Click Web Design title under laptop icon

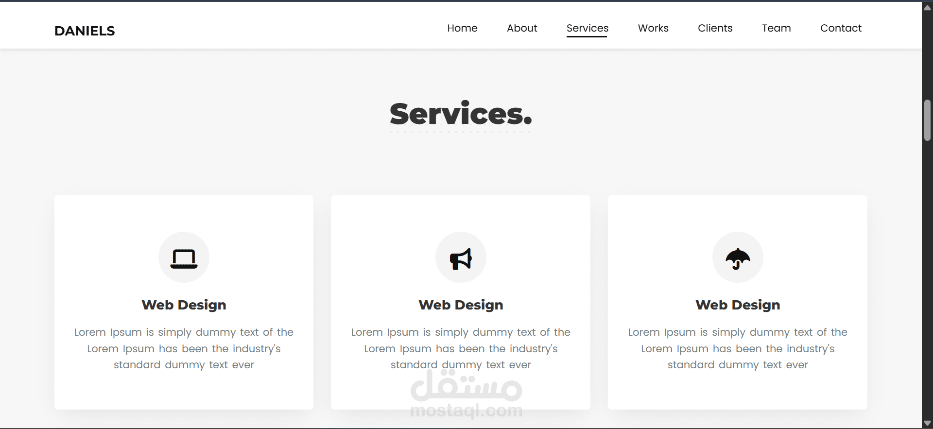click(184, 305)
